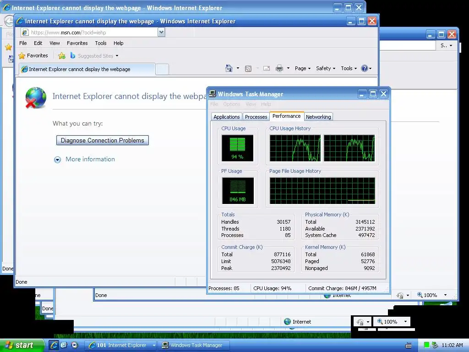The width and height of the screenshot is (469, 352).
Task: Open the View menu in Internet Explorer
Action: (x=55, y=43)
